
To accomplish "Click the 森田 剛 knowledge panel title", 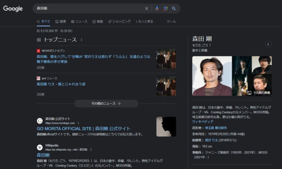I will [202, 38].
